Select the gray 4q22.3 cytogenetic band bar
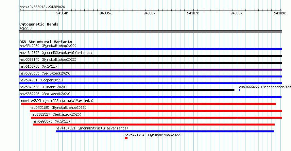Screen dimensions: 291x151 pyautogui.click(x=150, y=32)
